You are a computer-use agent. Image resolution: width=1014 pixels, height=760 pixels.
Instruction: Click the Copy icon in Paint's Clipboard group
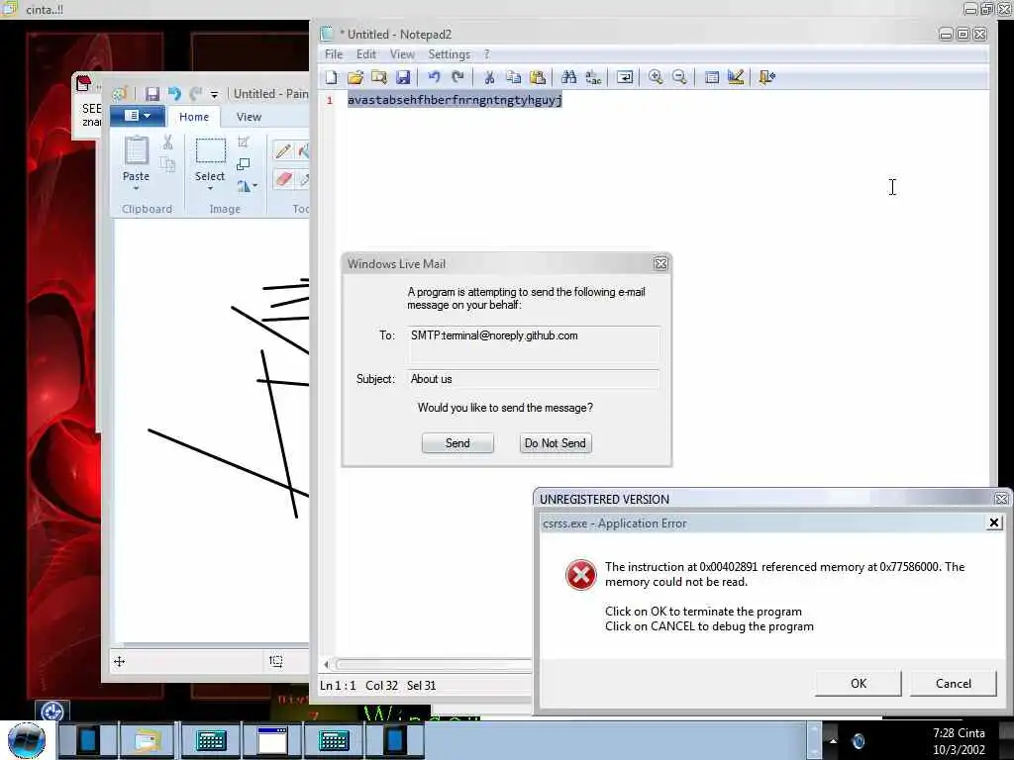pos(167,164)
